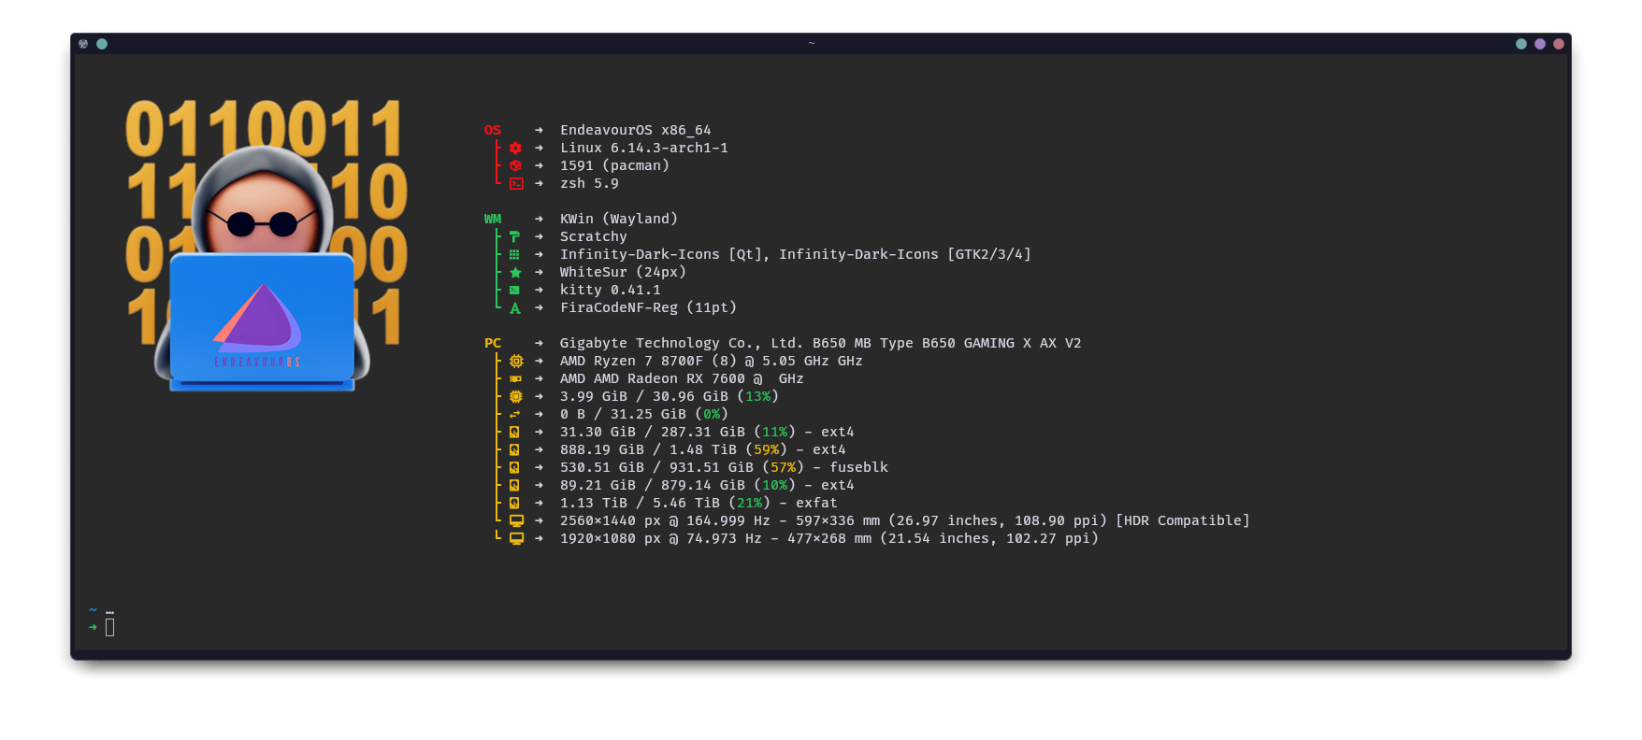Click the paint roller icon beside Scratchy
1642x740 pixels.
(515, 236)
